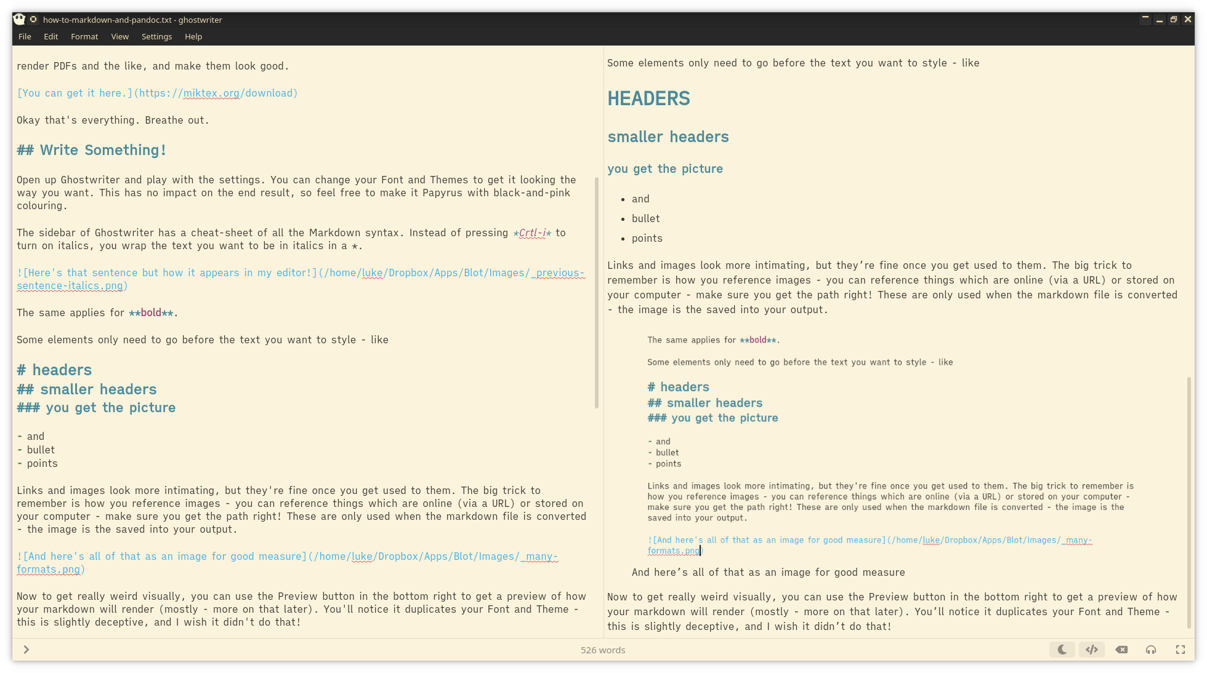
Task: Open the Settings menu
Action: [x=156, y=37]
